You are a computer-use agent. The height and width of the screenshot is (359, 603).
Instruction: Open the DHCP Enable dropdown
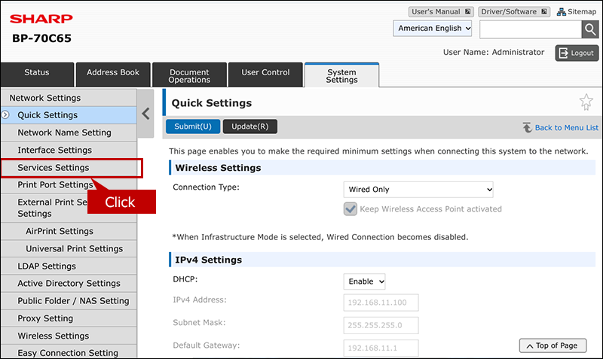[x=364, y=281]
